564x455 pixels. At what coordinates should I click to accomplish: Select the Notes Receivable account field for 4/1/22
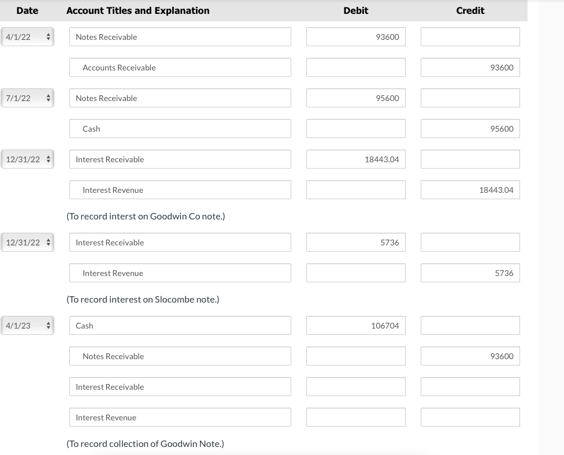(180, 36)
